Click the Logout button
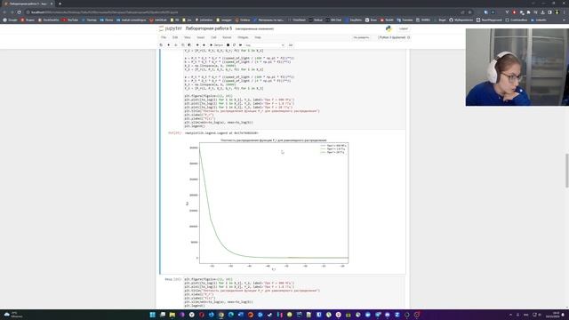This screenshot has width=569, height=320. point(403,28)
